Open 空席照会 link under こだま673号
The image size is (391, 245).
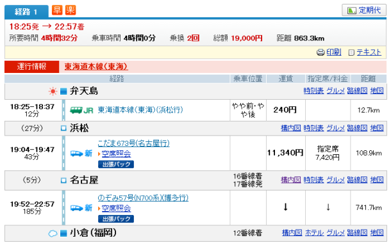tap(116, 154)
